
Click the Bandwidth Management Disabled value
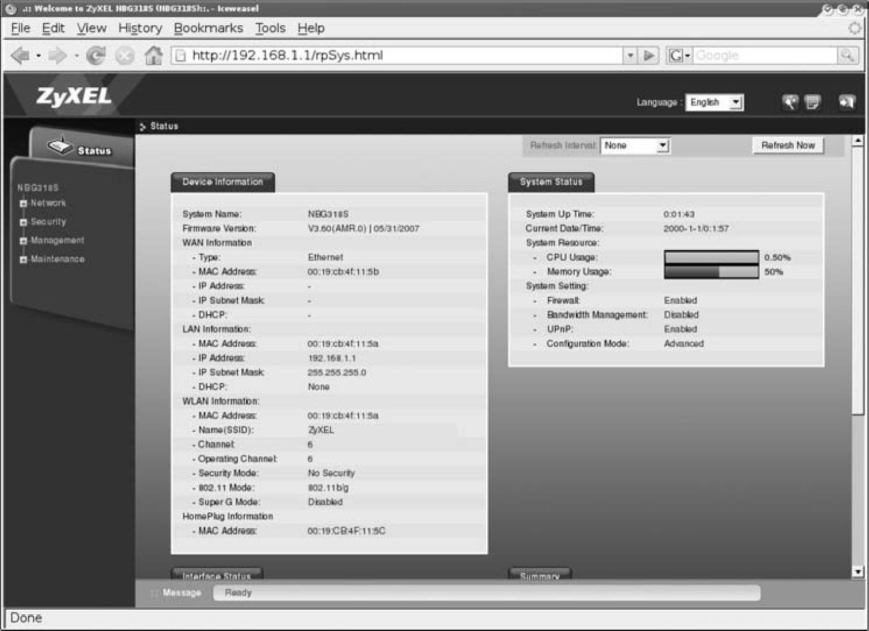681,315
